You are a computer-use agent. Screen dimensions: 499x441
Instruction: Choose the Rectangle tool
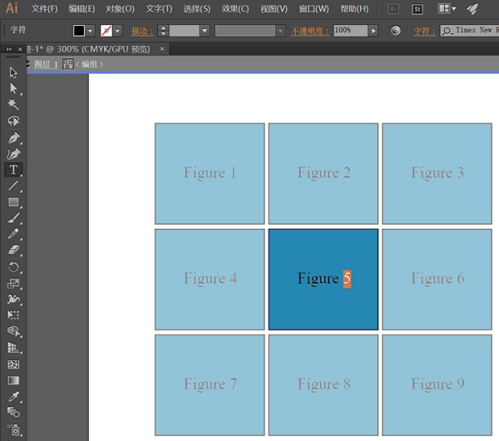(13, 202)
